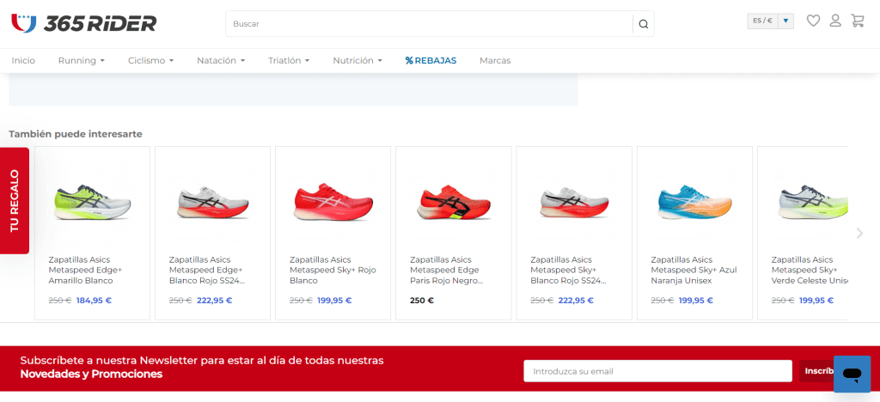Click the 365 Rider logo
The width and height of the screenshot is (880, 402).
(x=84, y=23)
